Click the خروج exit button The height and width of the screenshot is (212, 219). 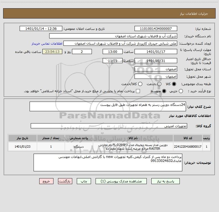[46, 181]
